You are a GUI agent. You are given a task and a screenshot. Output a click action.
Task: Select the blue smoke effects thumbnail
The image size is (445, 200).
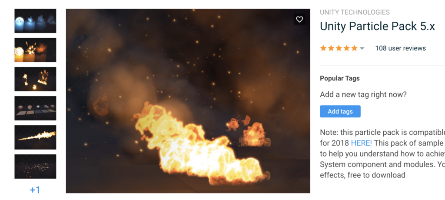click(36, 21)
